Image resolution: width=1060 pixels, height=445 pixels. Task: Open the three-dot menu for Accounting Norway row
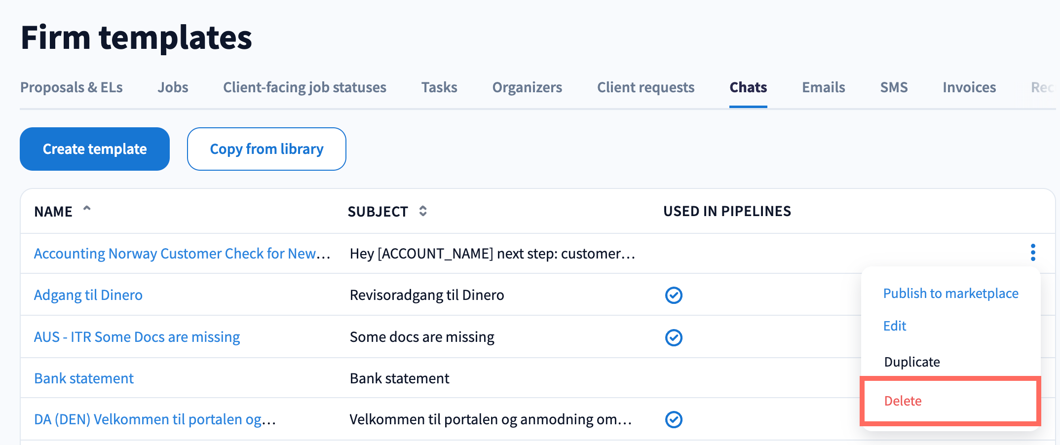pyautogui.click(x=1032, y=253)
